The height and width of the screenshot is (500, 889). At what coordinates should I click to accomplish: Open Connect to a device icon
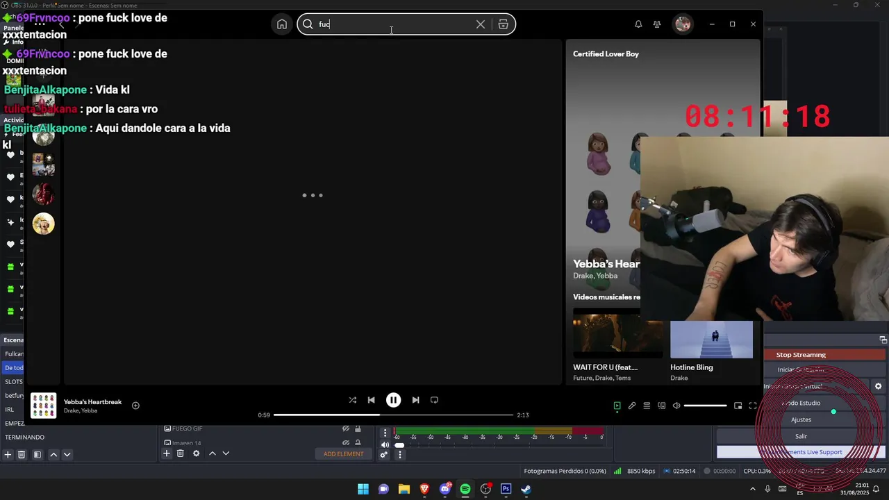point(662,406)
